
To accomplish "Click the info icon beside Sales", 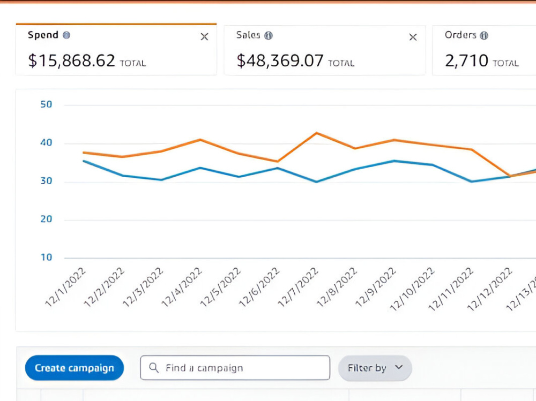I will pos(269,35).
